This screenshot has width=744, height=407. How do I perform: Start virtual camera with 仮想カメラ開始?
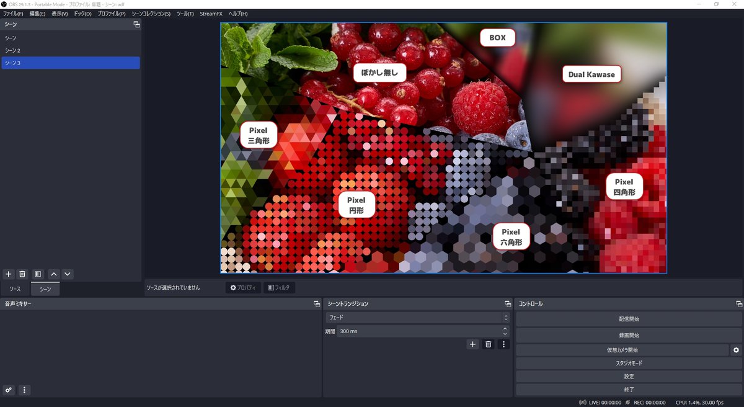[x=622, y=350]
